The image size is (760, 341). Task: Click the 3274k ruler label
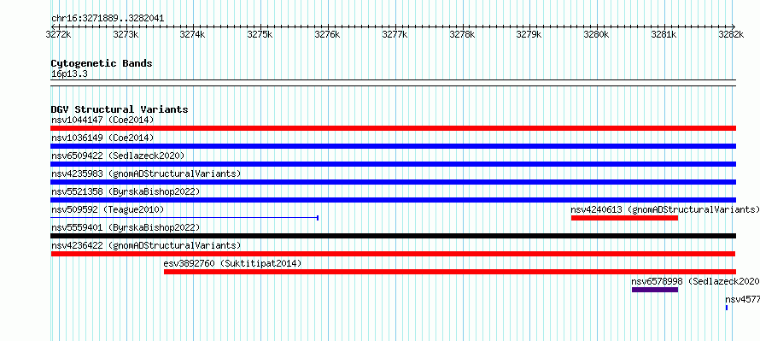coord(193,34)
